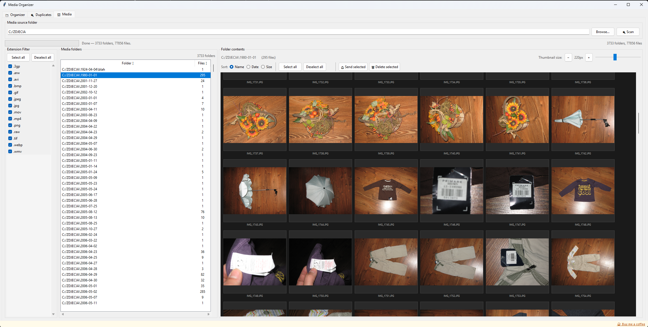Click the Organizer tab folder icon
Image resolution: width=648 pixels, height=327 pixels.
pos(7,15)
